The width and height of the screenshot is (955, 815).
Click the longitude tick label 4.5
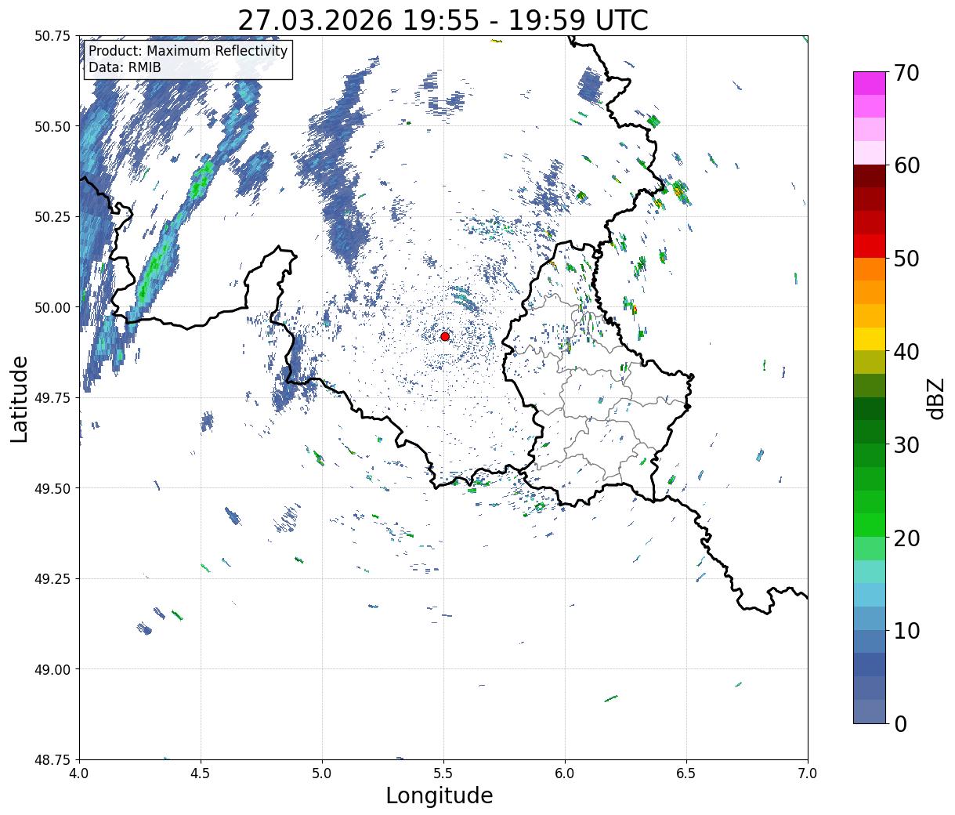click(201, 773)
